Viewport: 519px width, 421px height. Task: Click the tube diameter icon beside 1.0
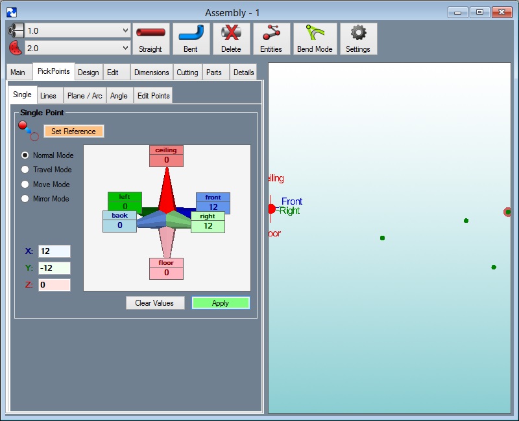tap(16, 30)
